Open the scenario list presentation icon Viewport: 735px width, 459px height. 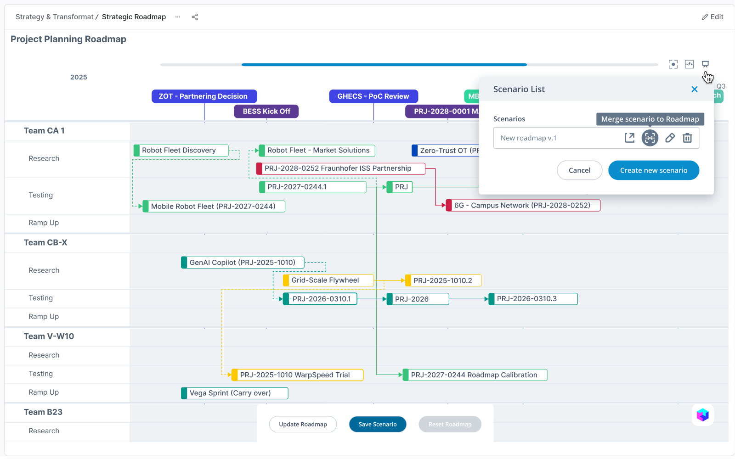click(705, 64)
